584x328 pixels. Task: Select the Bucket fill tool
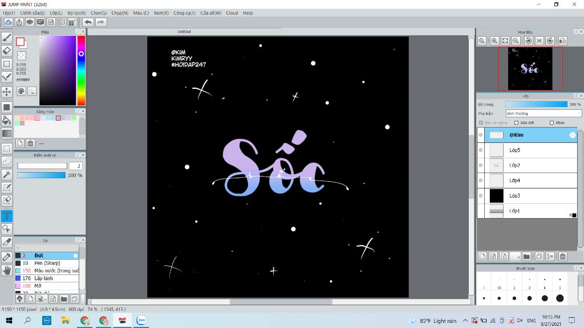[7, 120]
